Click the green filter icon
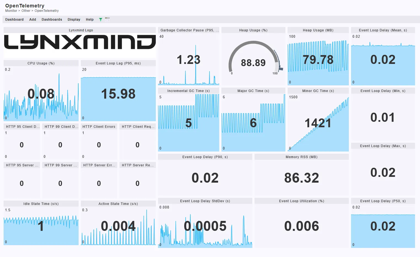 coord(100,19)
